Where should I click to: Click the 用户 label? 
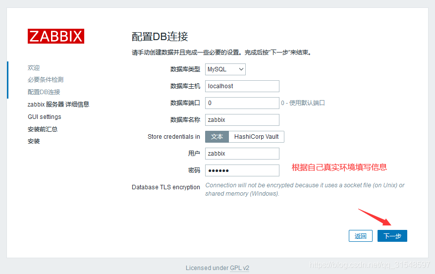click(x=194, y=154)
